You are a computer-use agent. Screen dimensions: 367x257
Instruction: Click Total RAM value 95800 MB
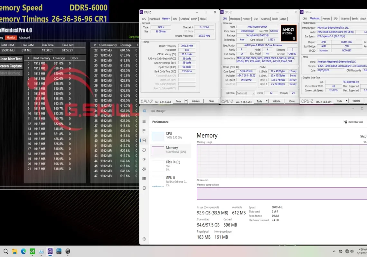point(8,50)
